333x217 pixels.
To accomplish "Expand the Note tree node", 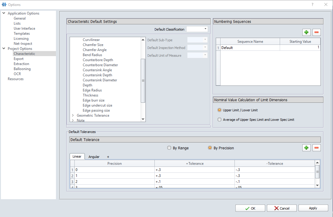I will [x=72, y=120].
